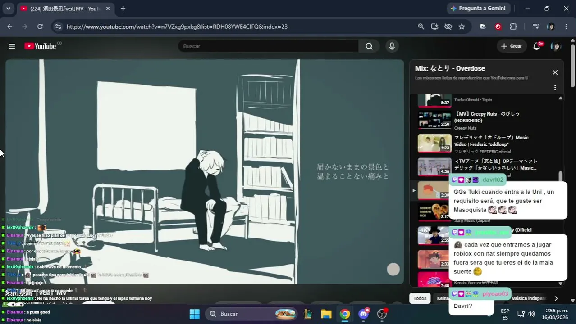Viewport: 576px width, 324px height.
Task: Click the playlist panel scrollbar thumb
Action: tap(561, 176)
